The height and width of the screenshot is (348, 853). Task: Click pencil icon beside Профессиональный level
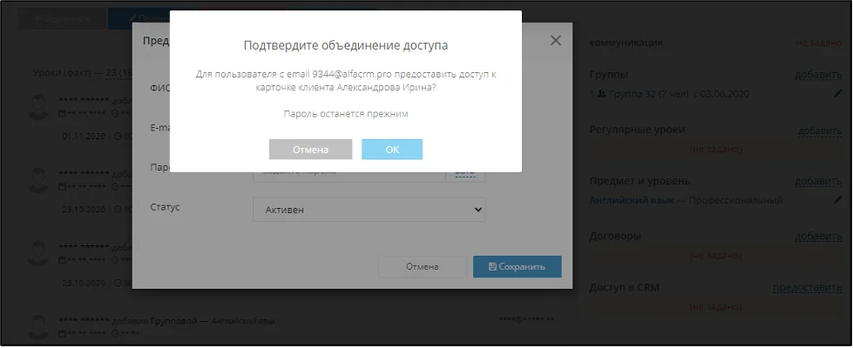[x=838, y=200]
